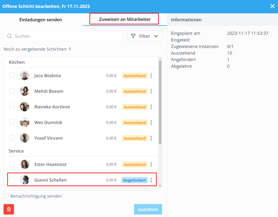Select Zuweisen an Mitarbeiter tab
The height and width of the screenshot is (217, 278).
tap(124, 19)
